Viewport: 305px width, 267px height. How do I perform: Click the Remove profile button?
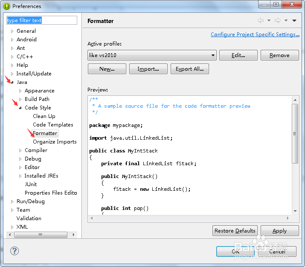pos(279,55)
